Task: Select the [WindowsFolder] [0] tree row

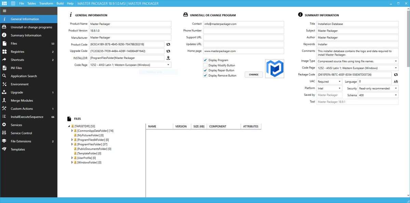Action: coord(87,162)
